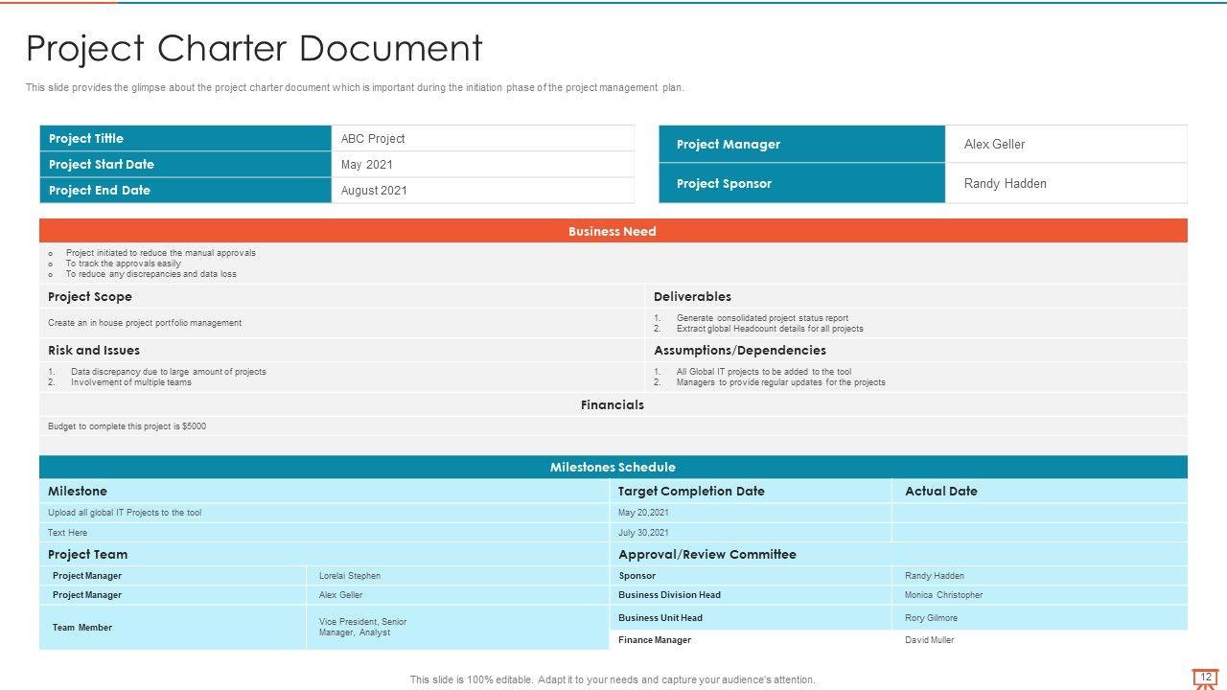Click the Project Scope heading
1227x690 pixels.
point(90,297)
